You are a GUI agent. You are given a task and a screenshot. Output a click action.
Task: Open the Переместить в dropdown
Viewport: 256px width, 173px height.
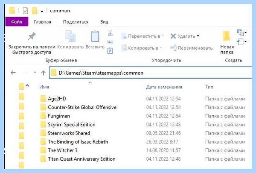pyautogui.click(x=163, y=36)
